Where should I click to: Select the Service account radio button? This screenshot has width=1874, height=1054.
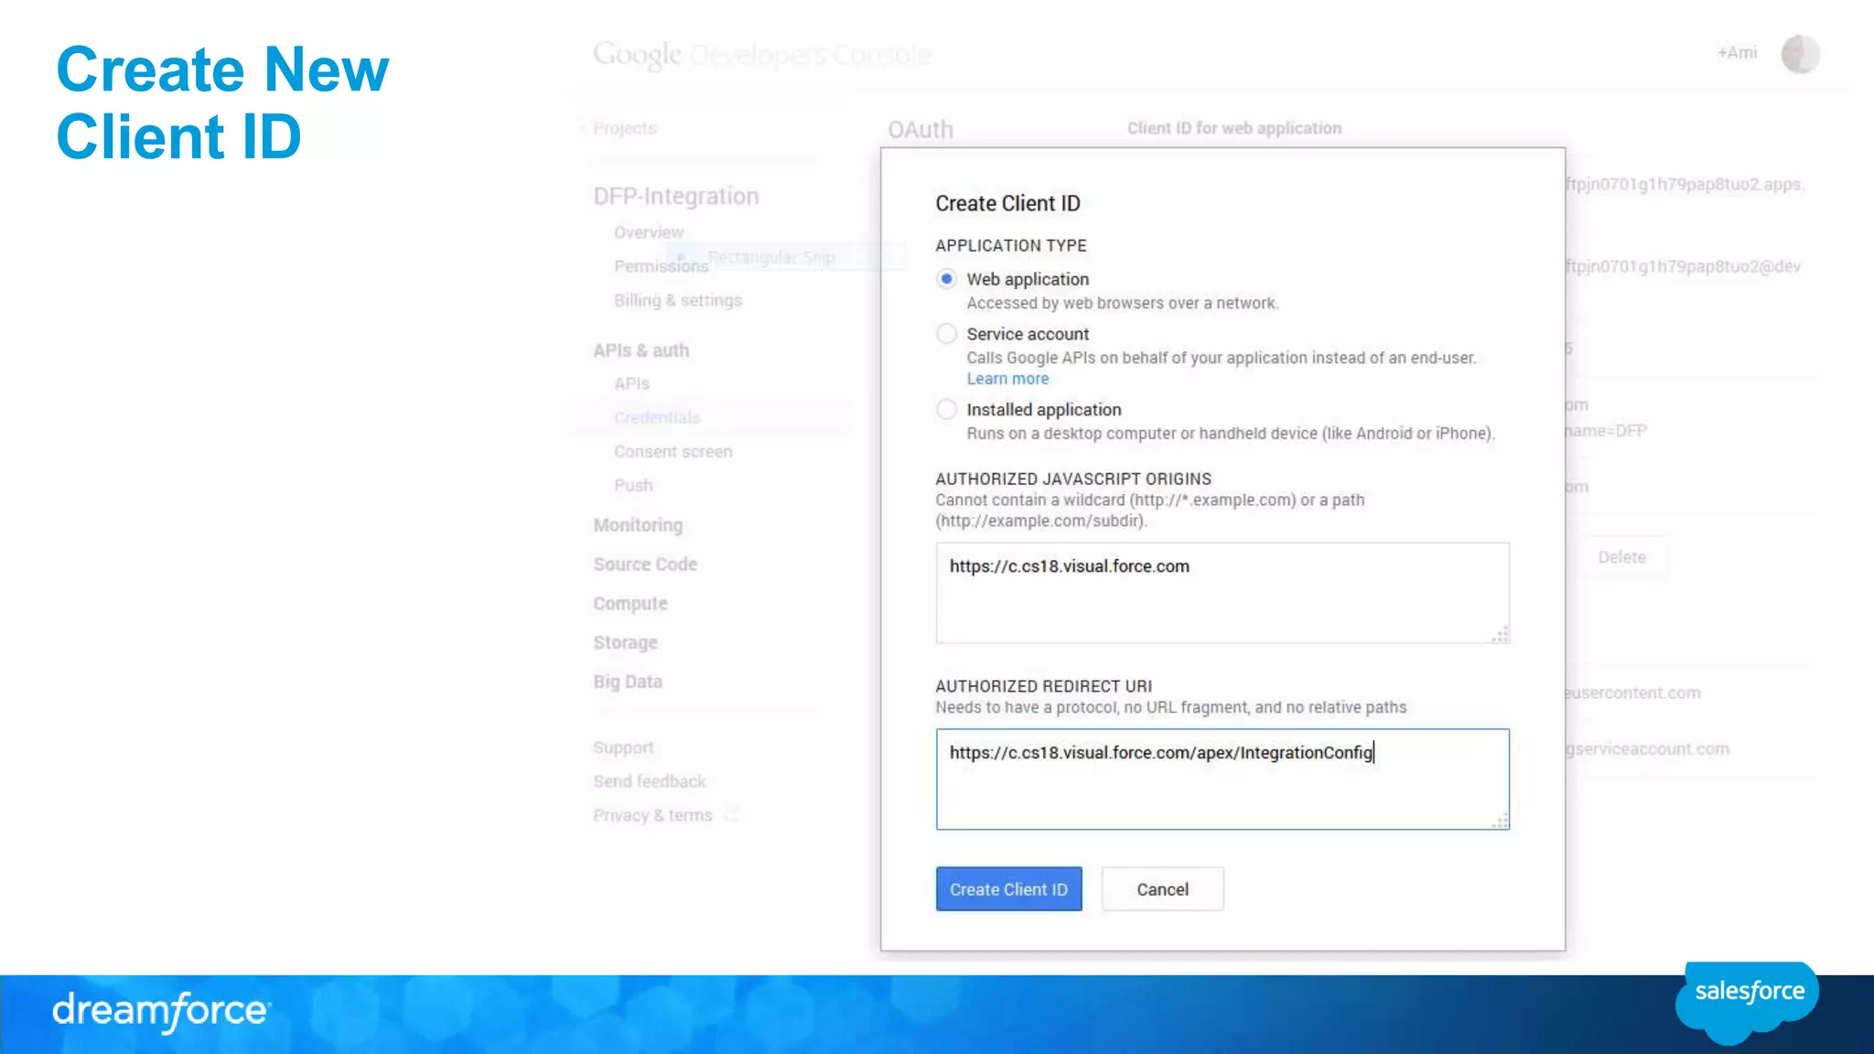[946, 334]
